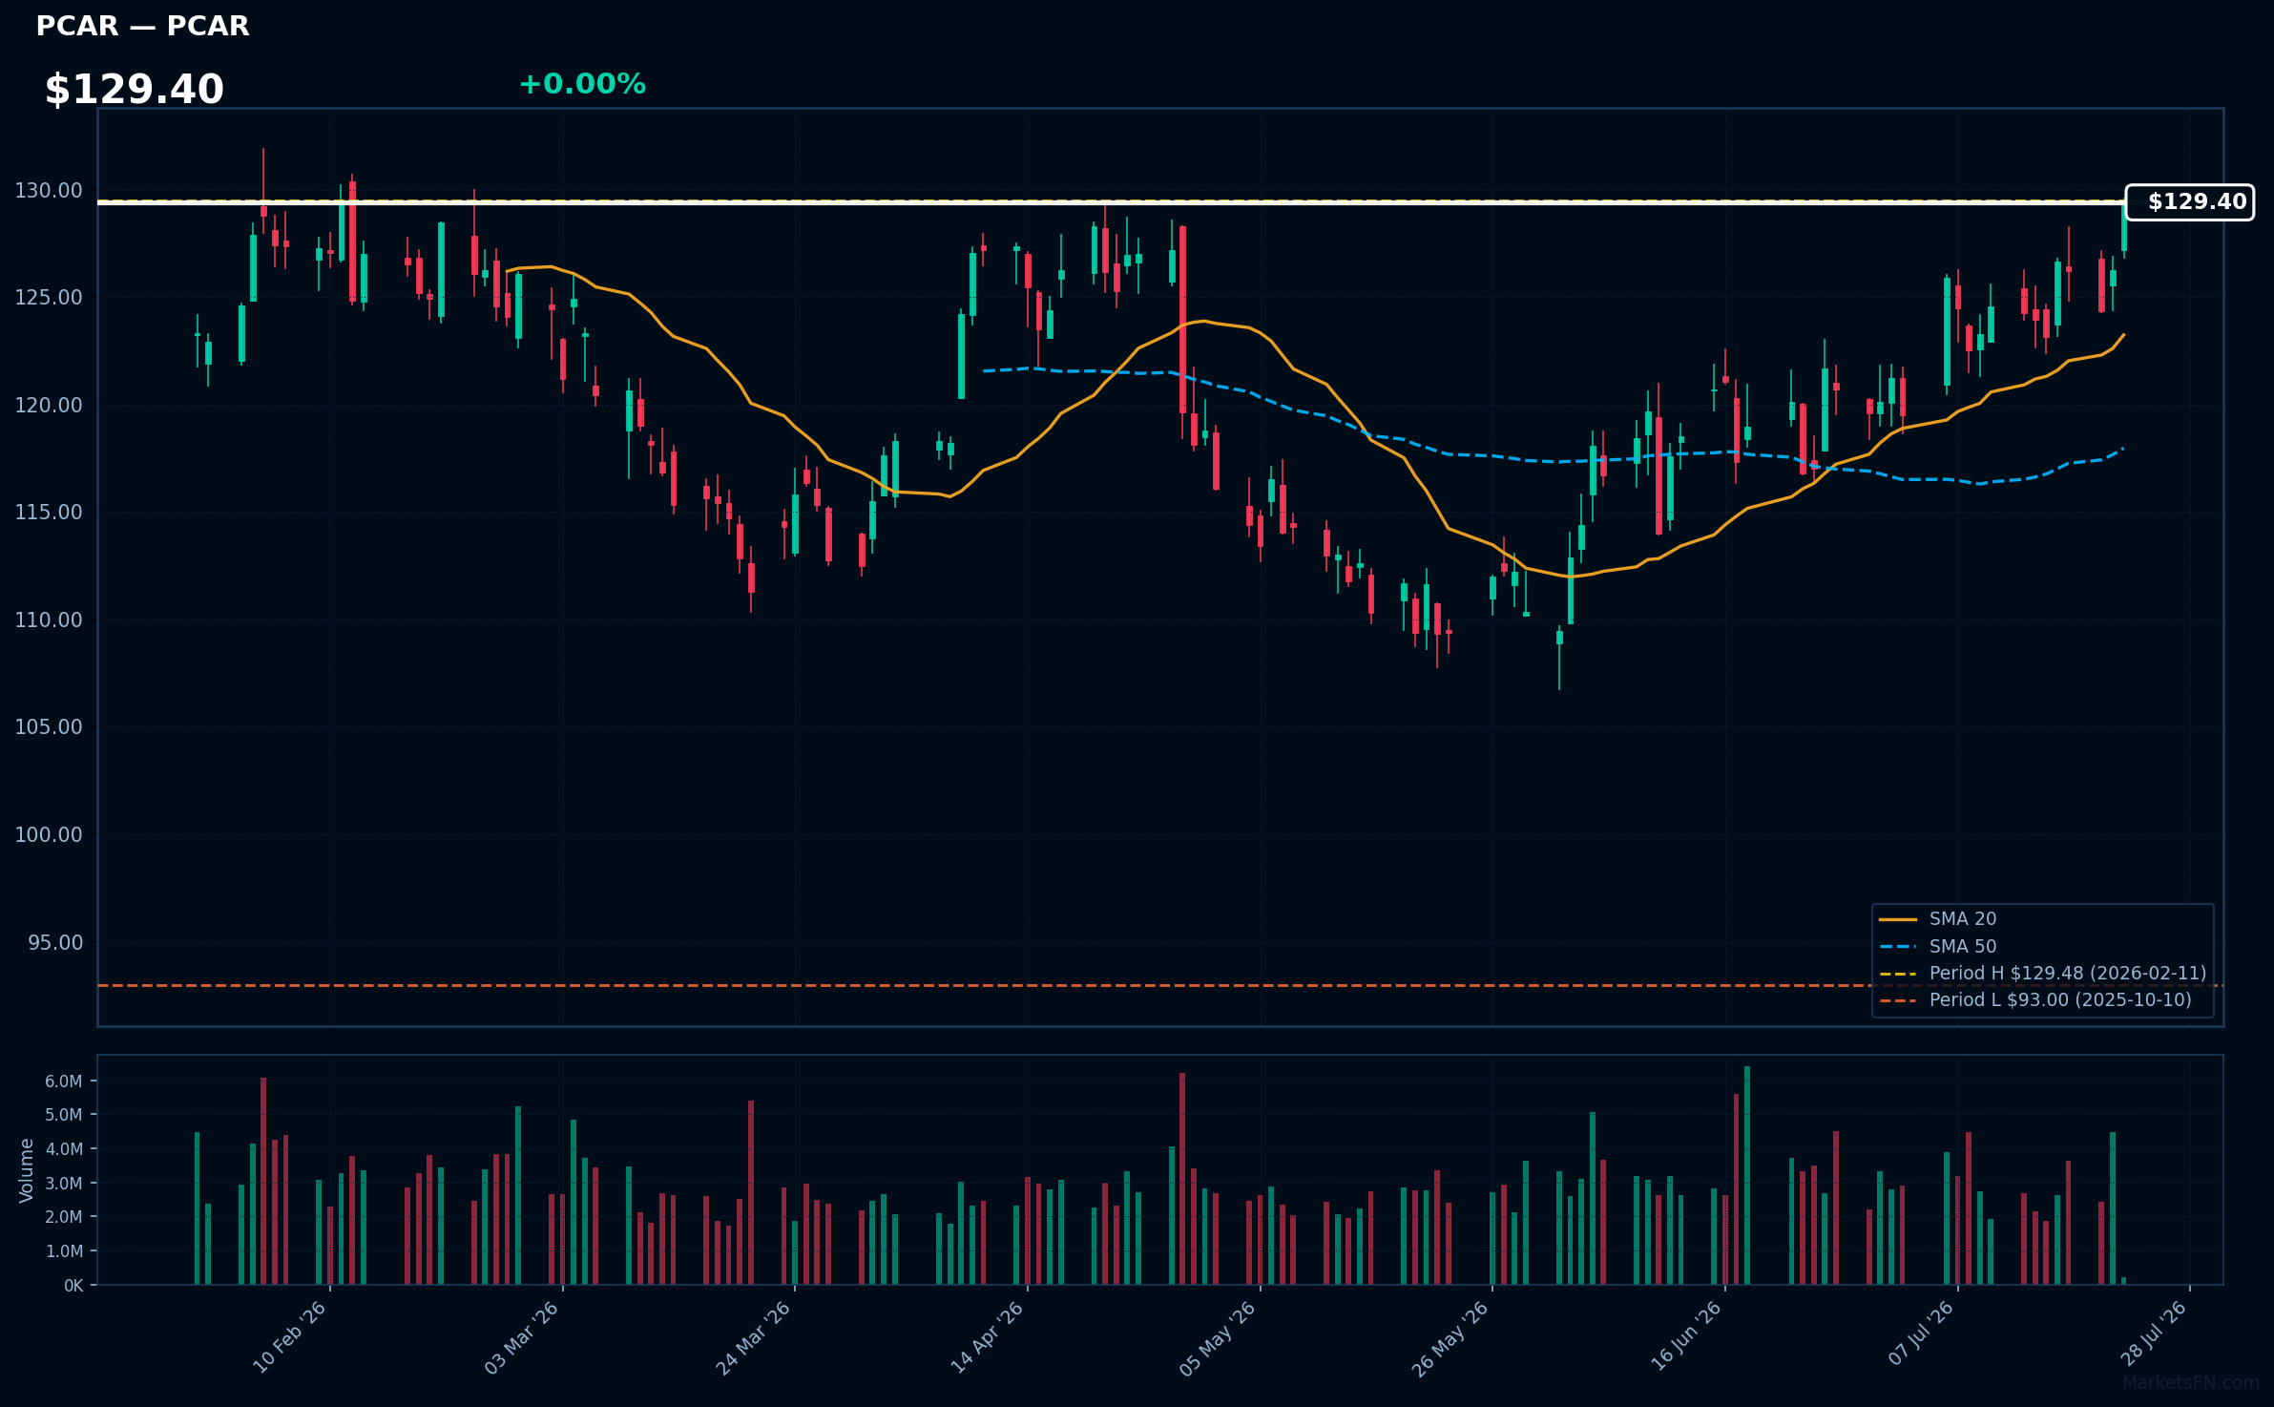Click the Volume axis title
This screenshot has height=1407, width=2274.
27,1170
